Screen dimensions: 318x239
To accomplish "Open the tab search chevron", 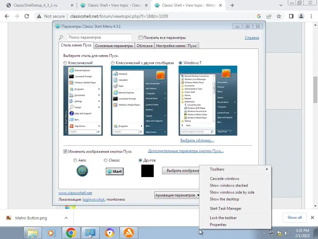I will pyautogui.click(x=281, y=5).
